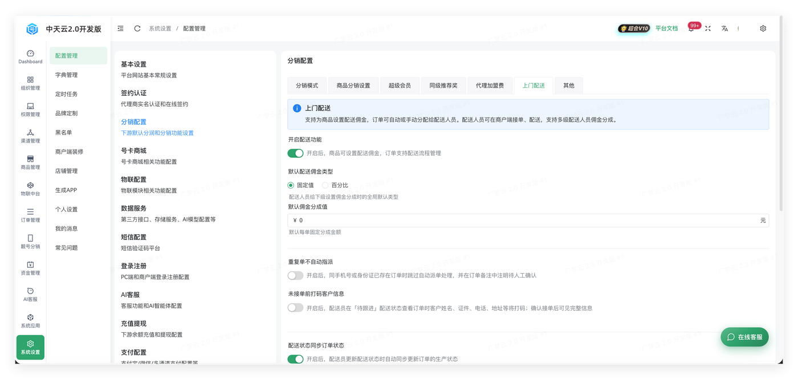Select the 分销配置 configuration entry
Viewport: 798px width, 379px height.
click(x=195, y=127)
